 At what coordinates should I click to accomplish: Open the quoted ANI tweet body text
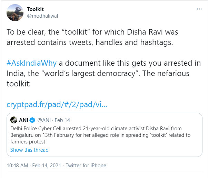pyautogui.click(x=100, y=135)
